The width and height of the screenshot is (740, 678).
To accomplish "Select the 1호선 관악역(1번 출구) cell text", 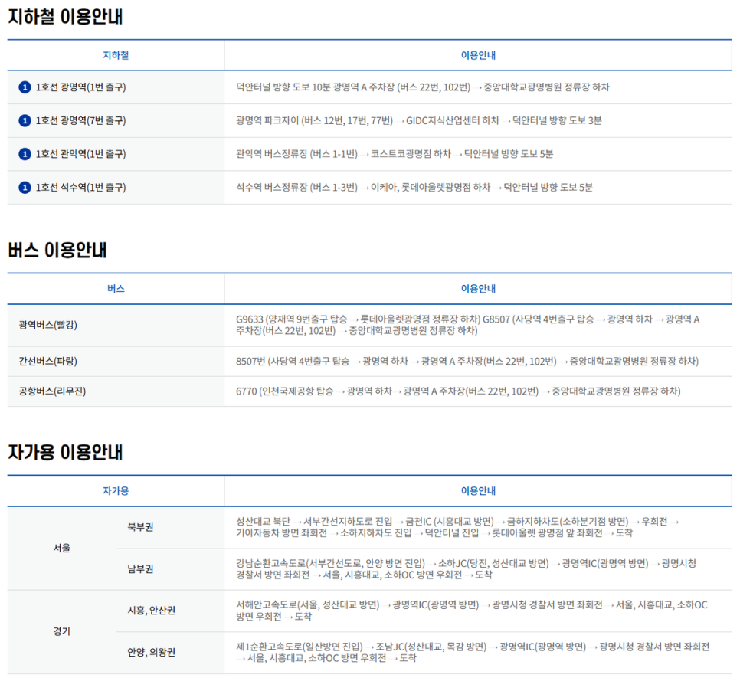I will (80, 154).
